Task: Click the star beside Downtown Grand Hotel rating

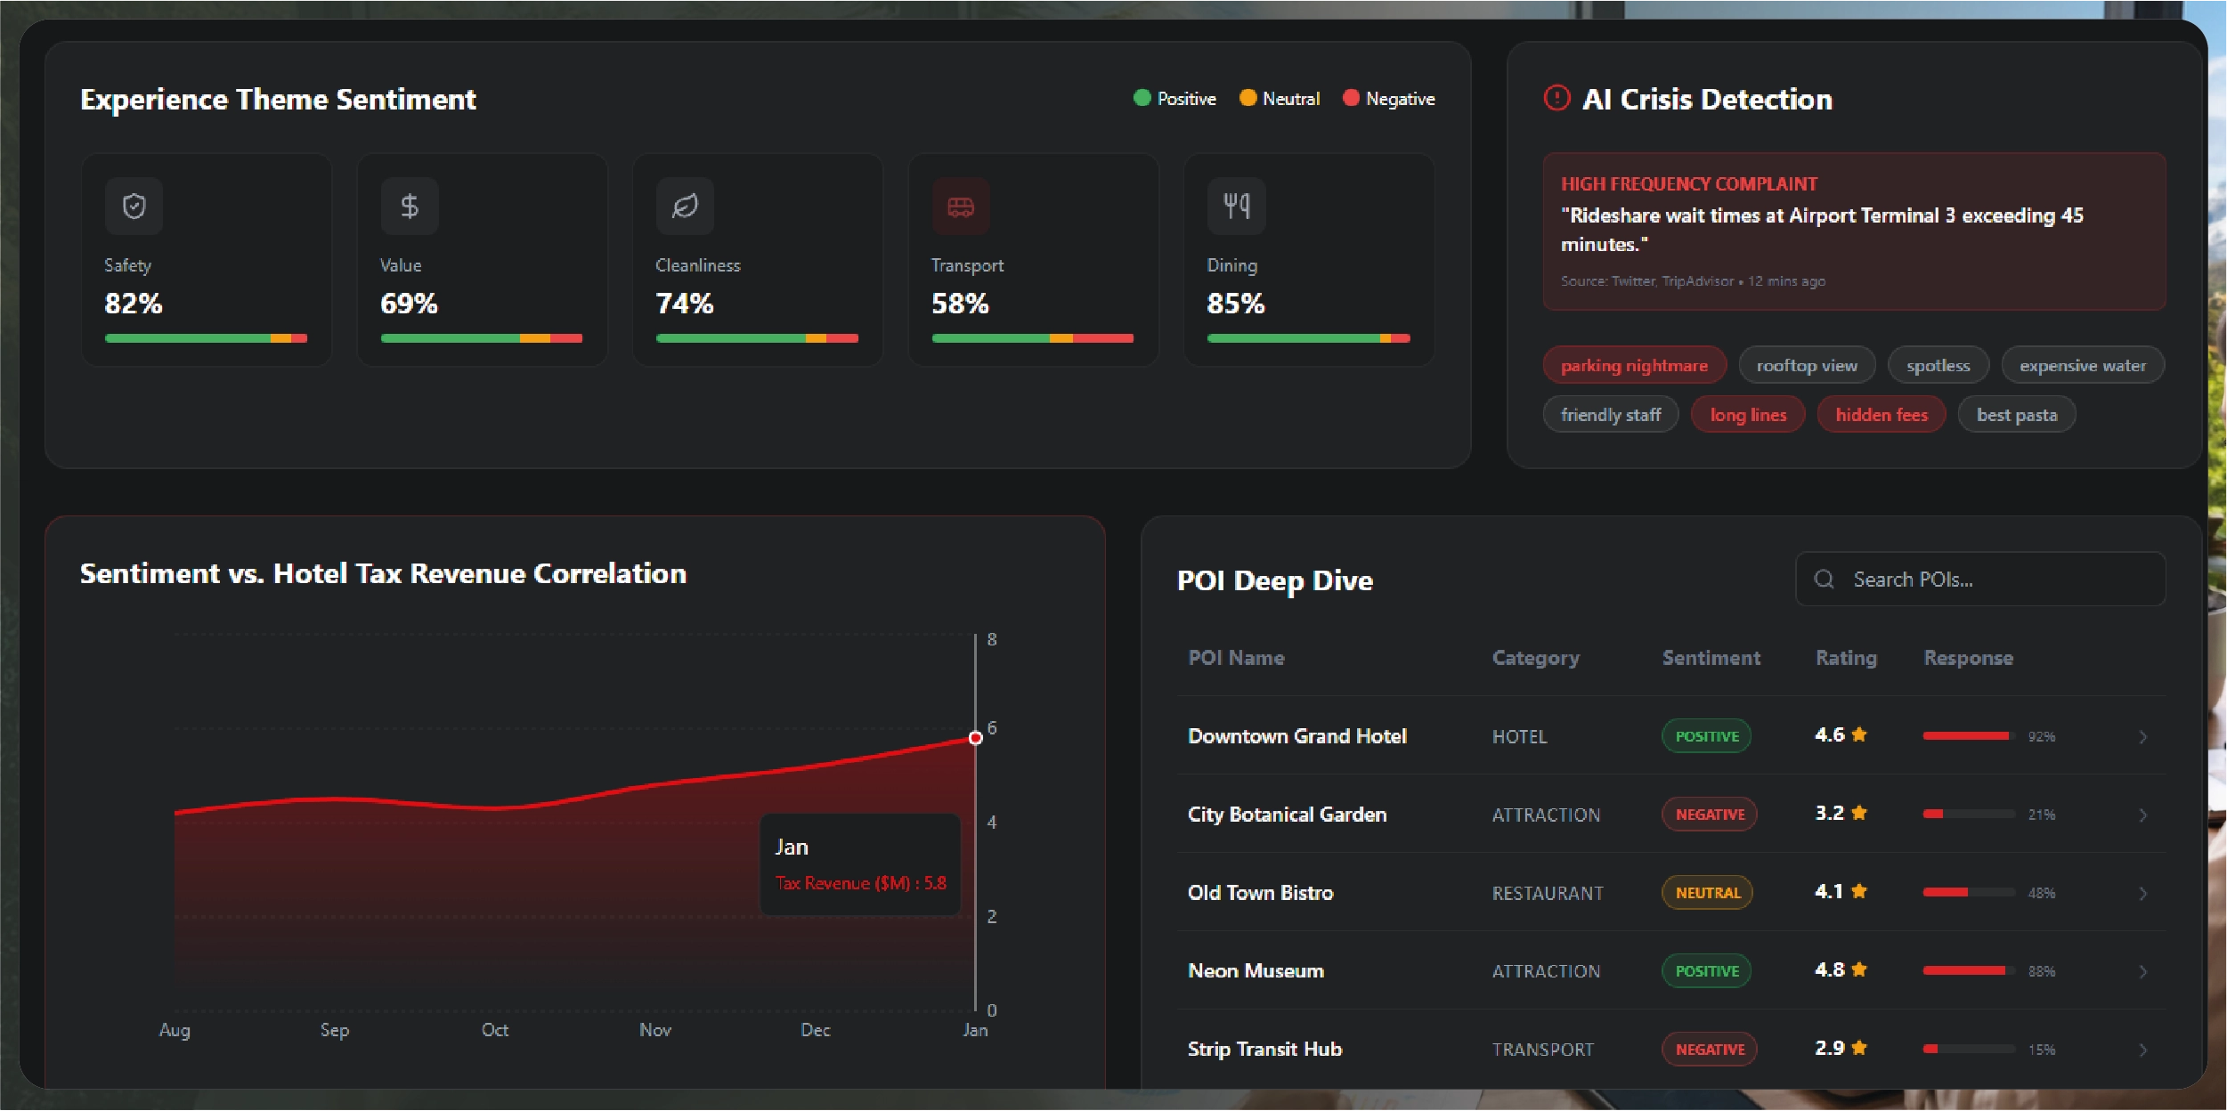Action: coord(1859,735)
